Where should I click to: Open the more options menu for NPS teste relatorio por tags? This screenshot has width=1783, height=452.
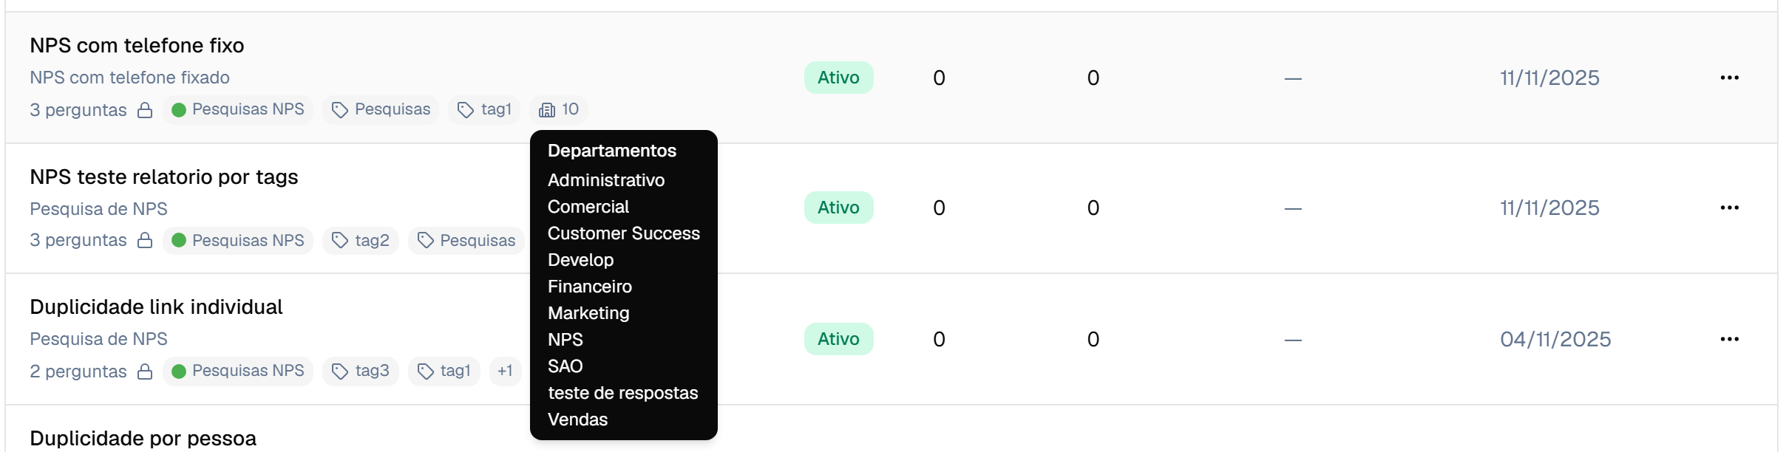point(1729,208)
